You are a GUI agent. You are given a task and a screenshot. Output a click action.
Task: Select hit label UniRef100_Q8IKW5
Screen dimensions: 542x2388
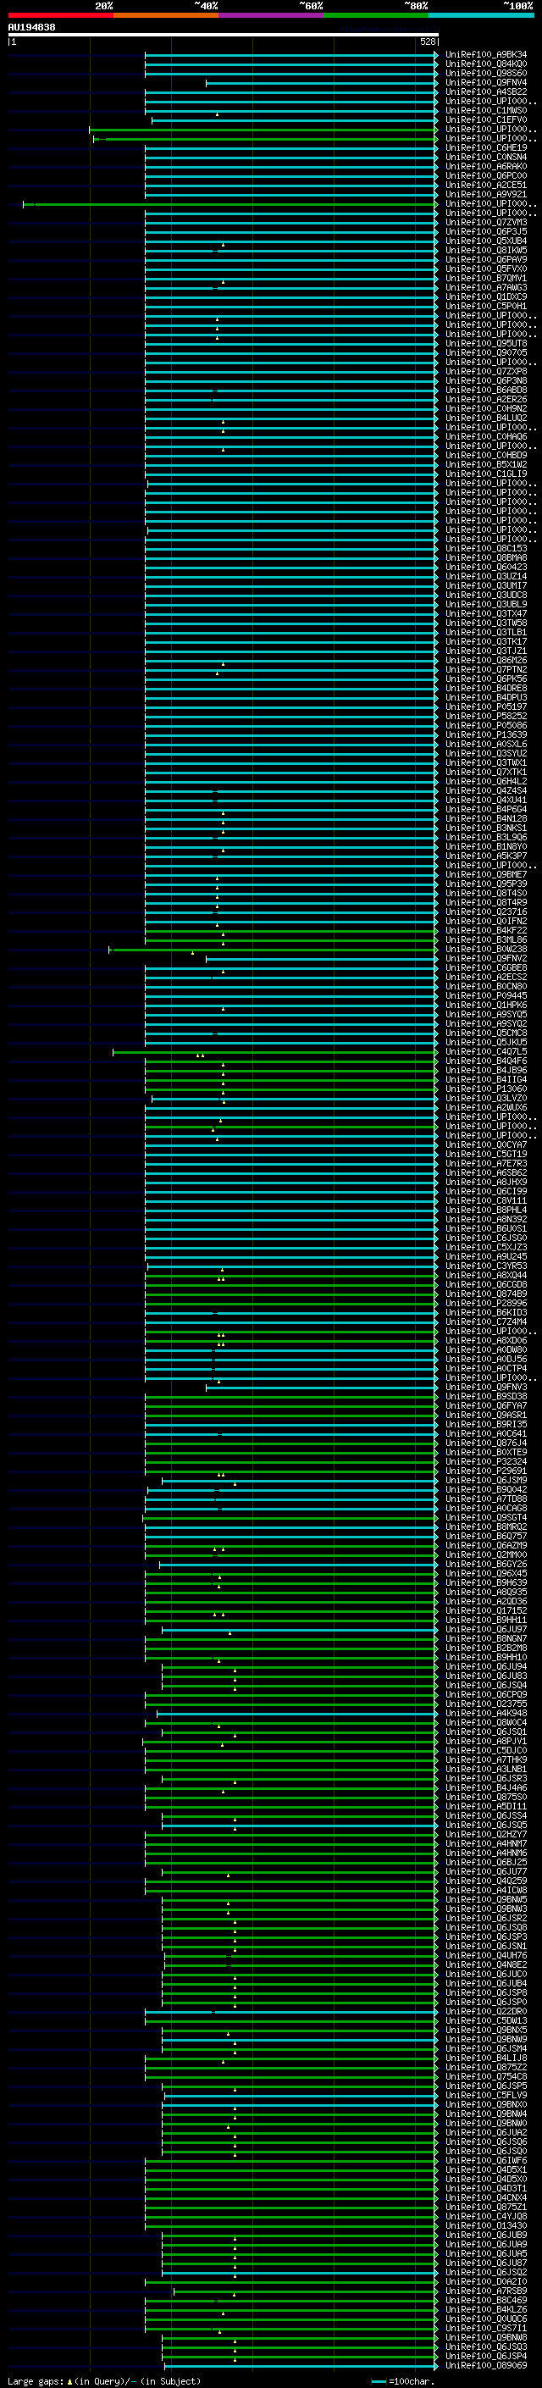pyautogui.click(x=485, y=250)
